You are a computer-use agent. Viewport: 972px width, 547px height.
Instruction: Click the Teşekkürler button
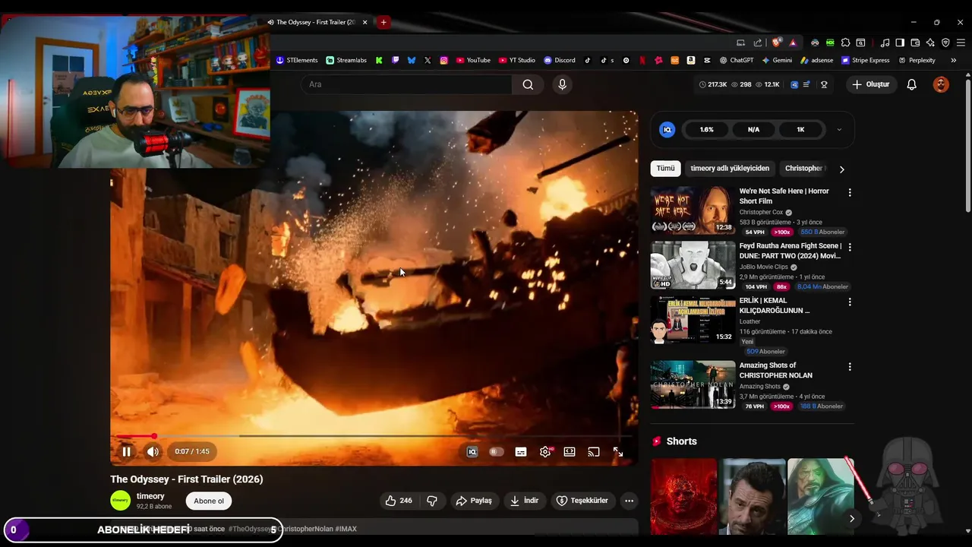[582, 501]
